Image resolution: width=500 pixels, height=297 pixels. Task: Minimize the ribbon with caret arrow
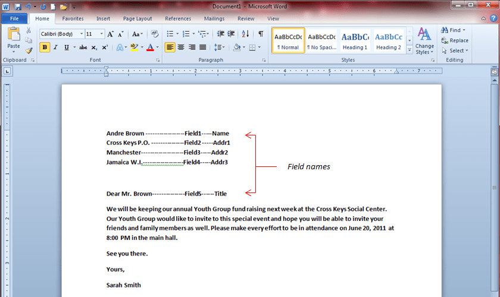pyautogui.click(x=483, y=19)
